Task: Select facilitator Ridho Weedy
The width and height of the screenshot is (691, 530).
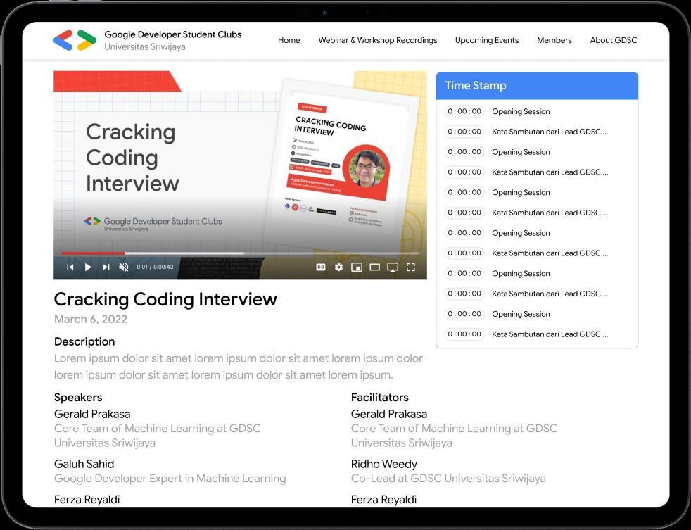Action: 383,464
